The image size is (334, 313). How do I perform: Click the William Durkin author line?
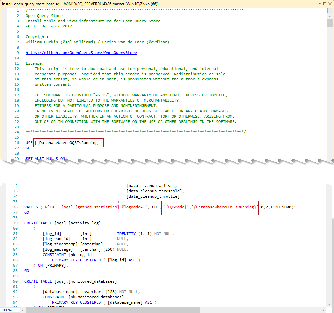pyautogui.click(x=97, y=42)
